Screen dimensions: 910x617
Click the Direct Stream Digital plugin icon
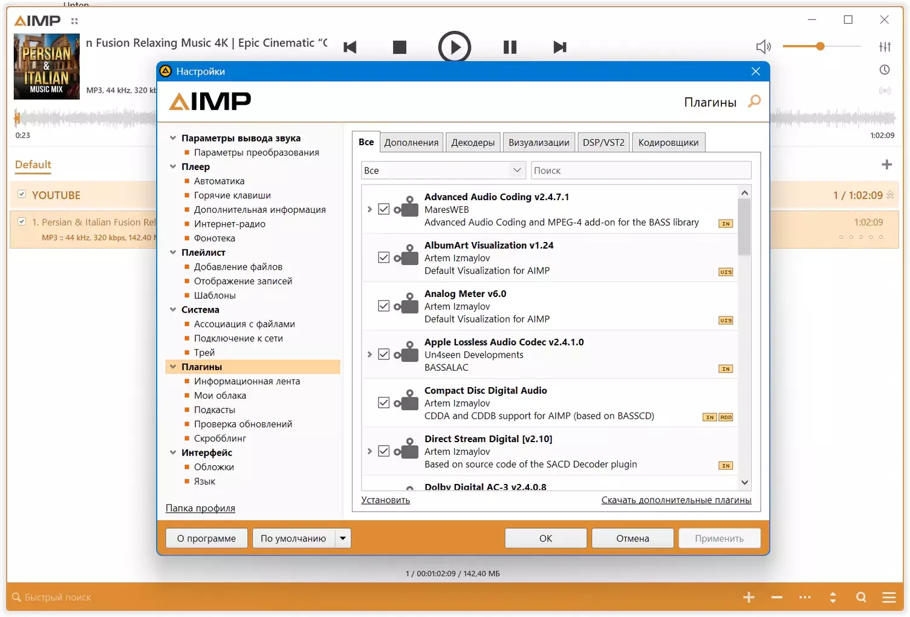(406, 449)
